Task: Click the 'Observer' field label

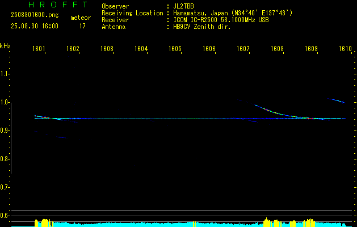Action: (115, 6)
